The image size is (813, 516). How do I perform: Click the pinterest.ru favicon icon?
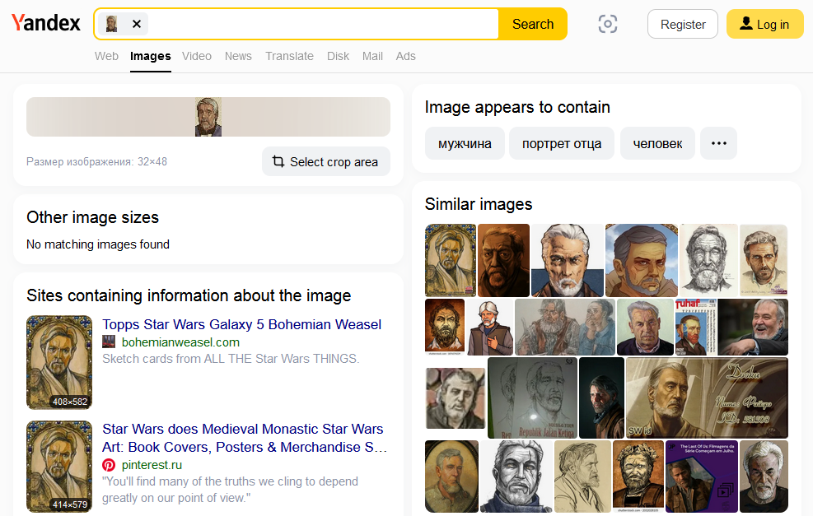[109, 465]
